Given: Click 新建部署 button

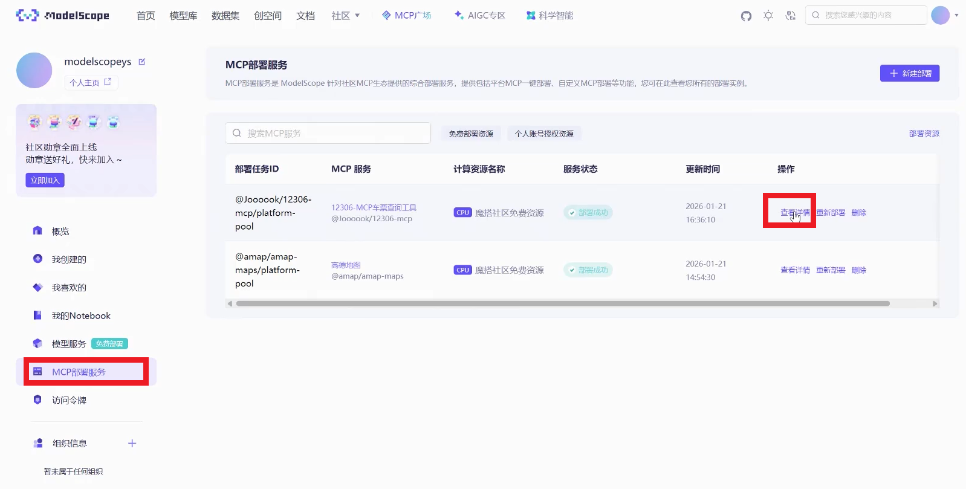Looking at the screenshot, I should pos(910,73).
